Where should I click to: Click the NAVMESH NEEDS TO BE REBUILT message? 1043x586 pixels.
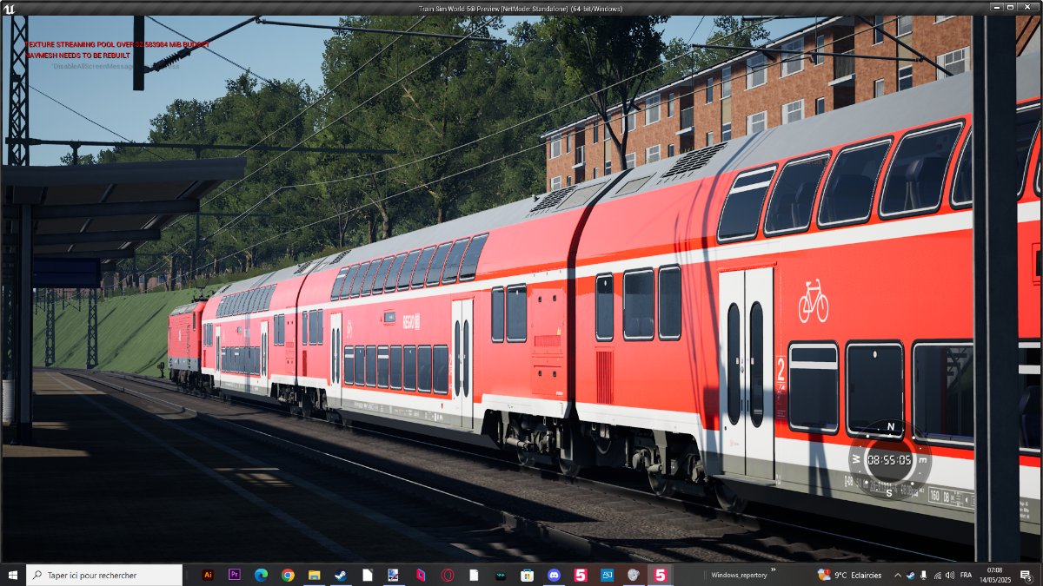(77, 55)
